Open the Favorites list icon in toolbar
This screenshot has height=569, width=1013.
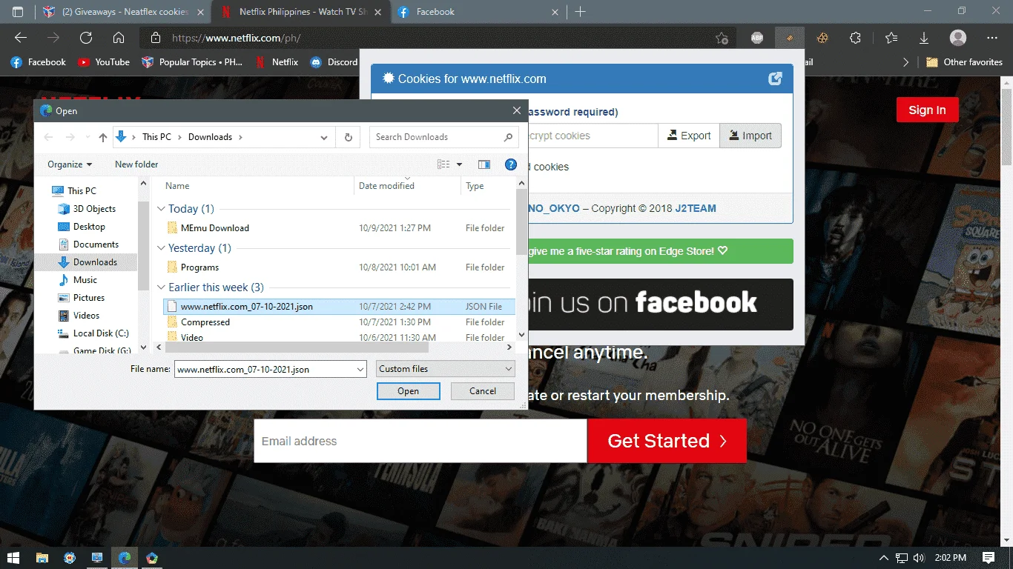tap(891, 39)
